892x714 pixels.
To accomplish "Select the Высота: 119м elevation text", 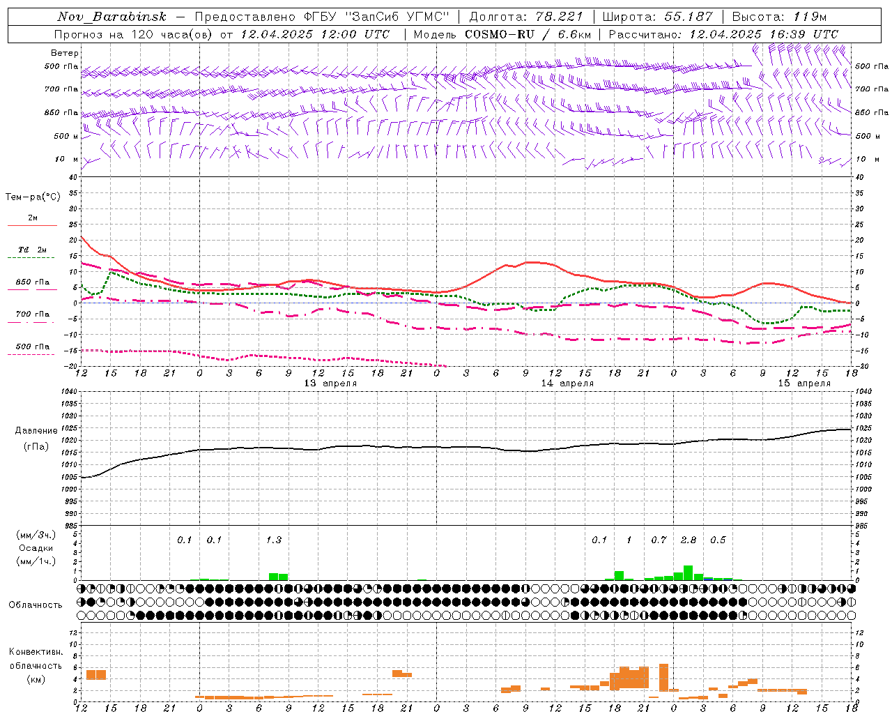I will point(779,17).
